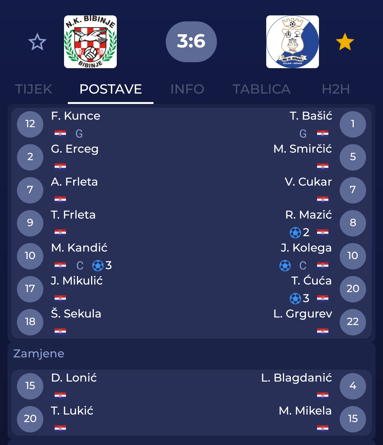The width and height of the screenshot is (383, 445).
Task: Tap the goal ball icon under J. Kolega
Action: click(x=285, y=265)
